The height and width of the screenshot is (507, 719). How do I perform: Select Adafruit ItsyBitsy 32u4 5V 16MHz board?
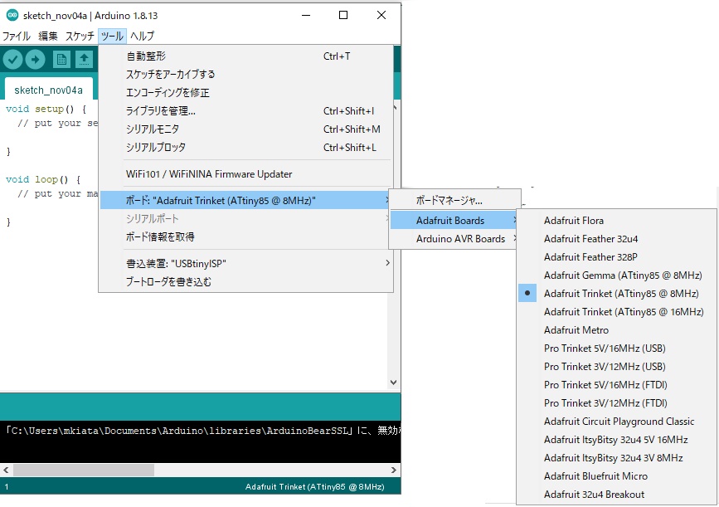[x=617, y=440]
